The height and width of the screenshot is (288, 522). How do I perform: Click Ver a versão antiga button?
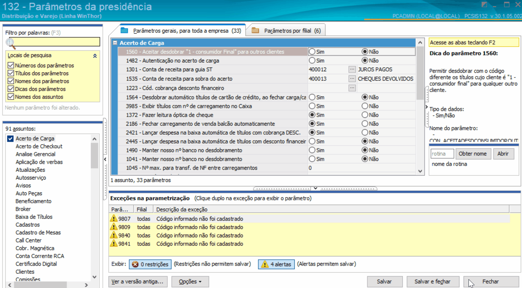[x=138, y=281]
